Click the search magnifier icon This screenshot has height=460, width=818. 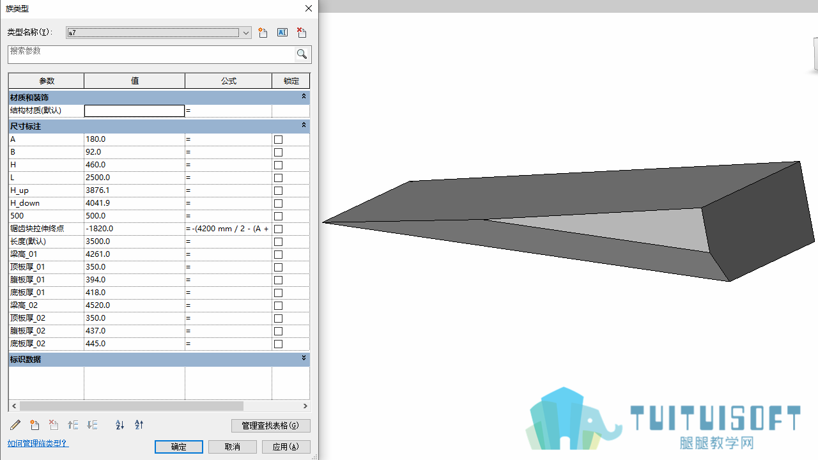click(302, 54)
